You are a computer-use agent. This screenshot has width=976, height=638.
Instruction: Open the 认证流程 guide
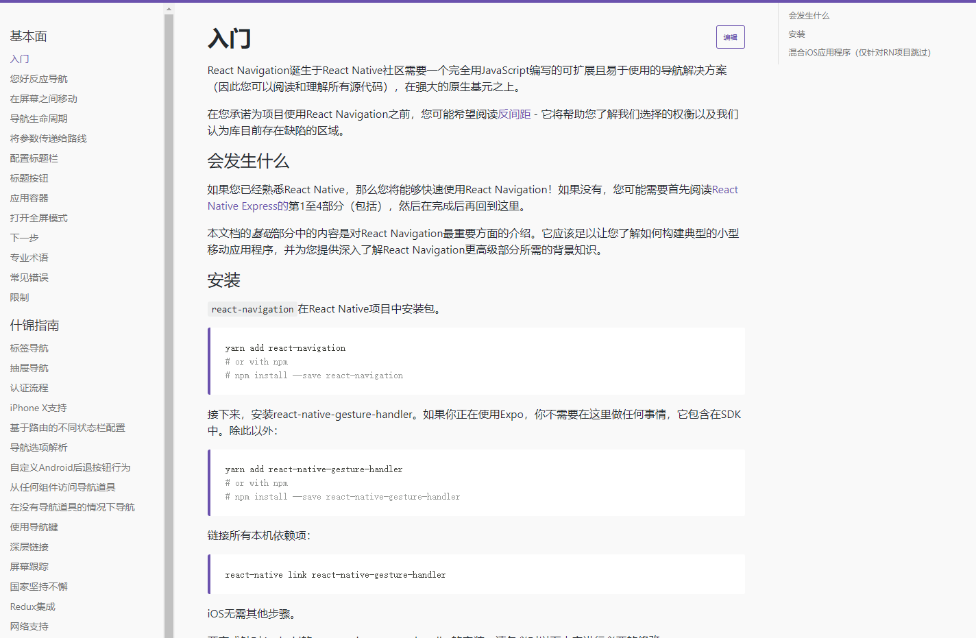[29, 387]
